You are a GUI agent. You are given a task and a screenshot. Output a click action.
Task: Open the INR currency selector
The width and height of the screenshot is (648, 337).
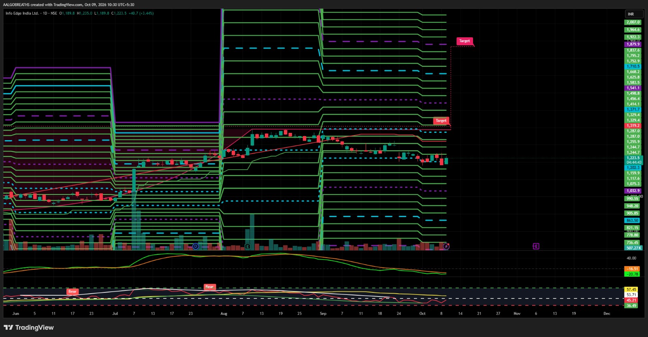tap(634, 14)
